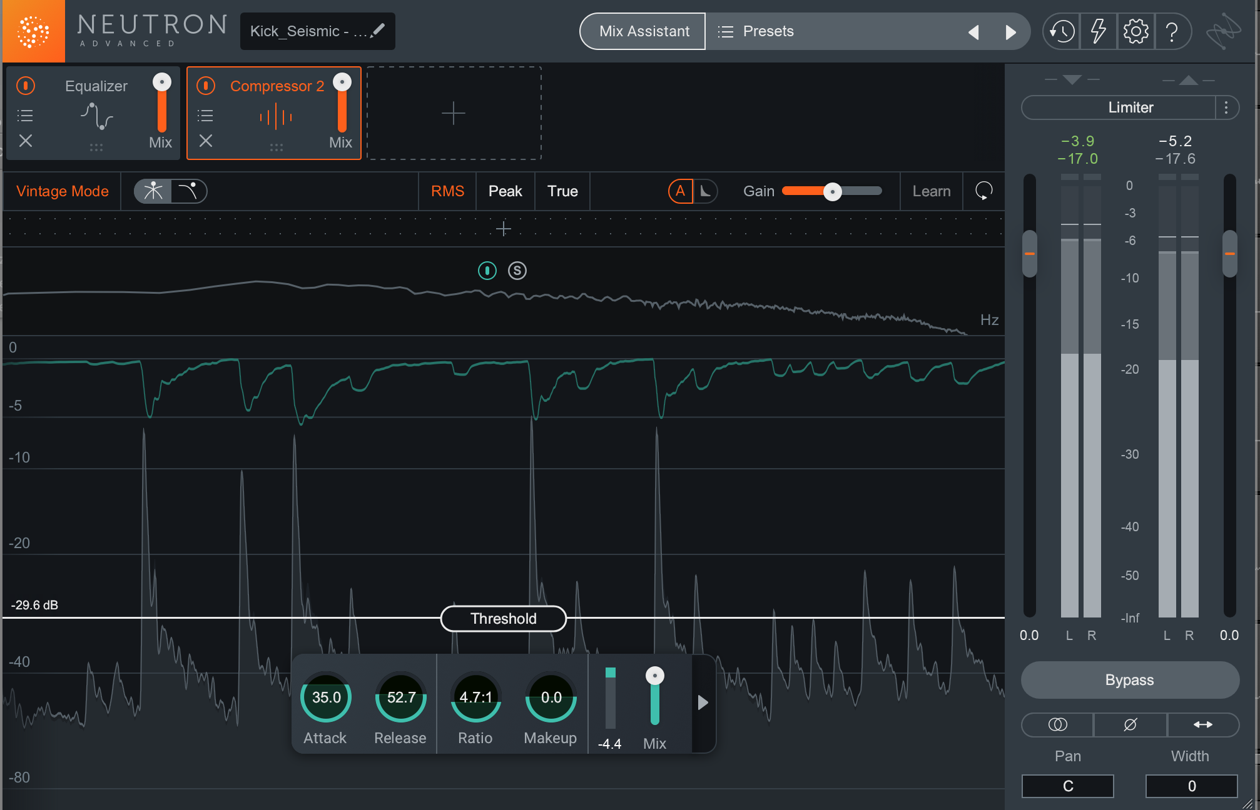The width and height of the screenshot is (1260, 810).
Task: Click the Ratio knob showing 4.7:1
Action: [476, 697]
